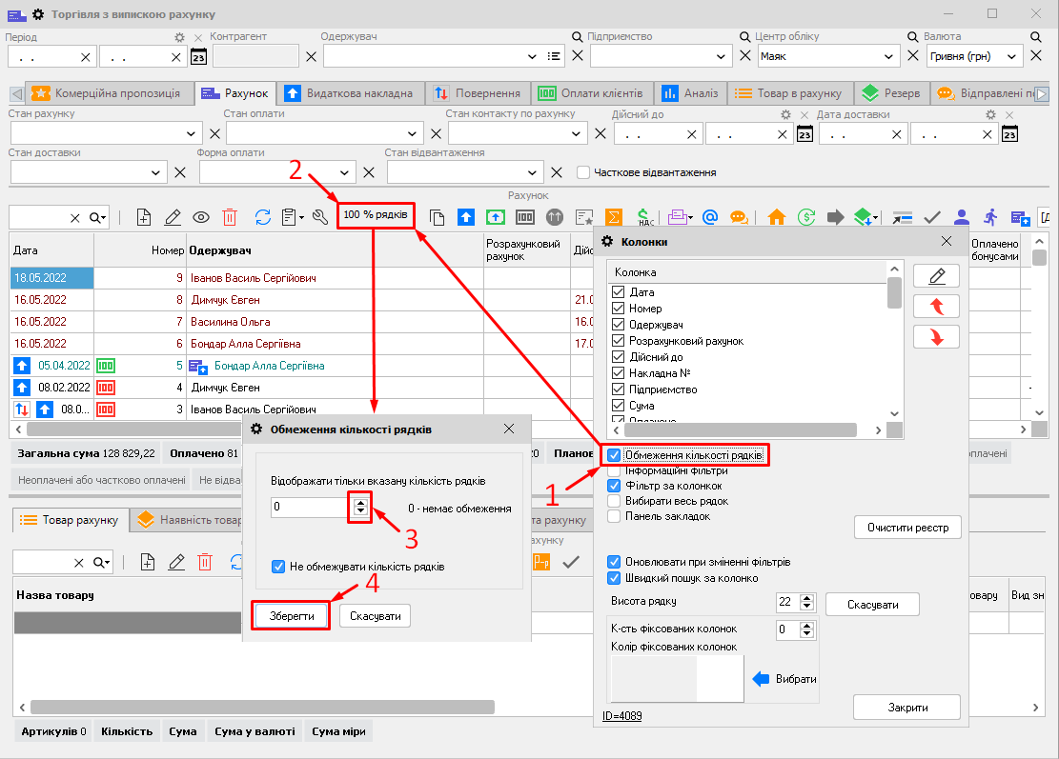Click the orange home icon in toolbar
1059x759 pixels.
coord(776,217)
